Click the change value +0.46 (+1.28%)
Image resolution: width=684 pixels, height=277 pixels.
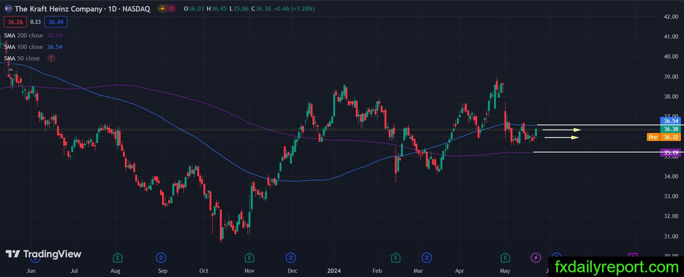[x=294, y=8]
